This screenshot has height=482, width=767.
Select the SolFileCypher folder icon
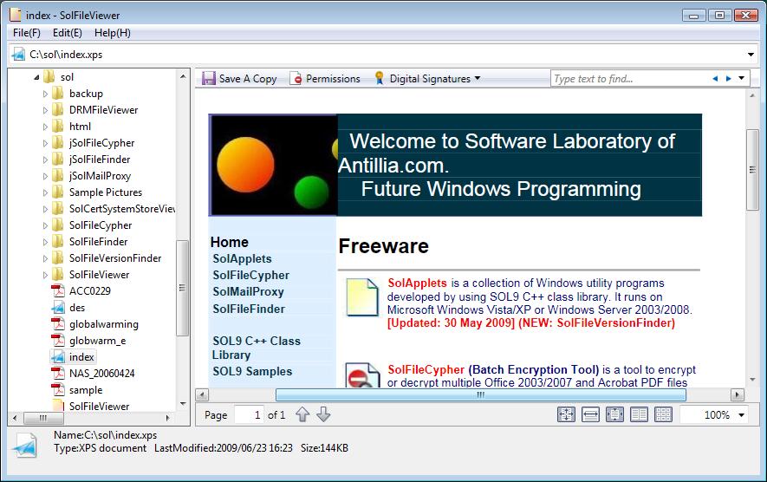click(x=58, y=225)
